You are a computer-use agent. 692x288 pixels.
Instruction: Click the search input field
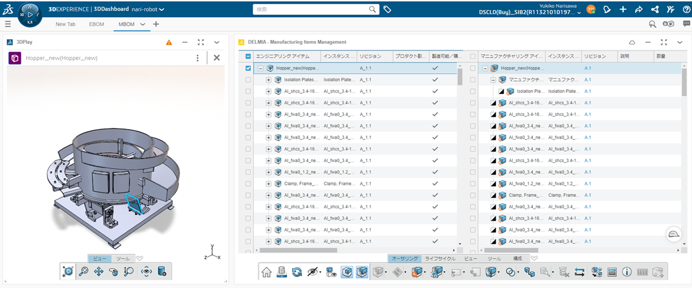pos(315,9)
